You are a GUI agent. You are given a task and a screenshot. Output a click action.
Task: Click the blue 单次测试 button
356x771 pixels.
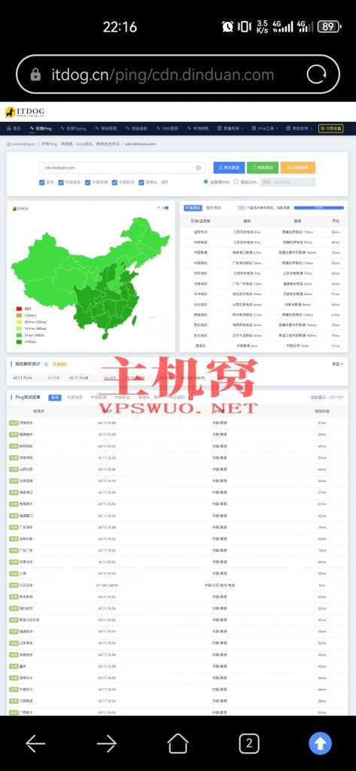coord(229,168)
